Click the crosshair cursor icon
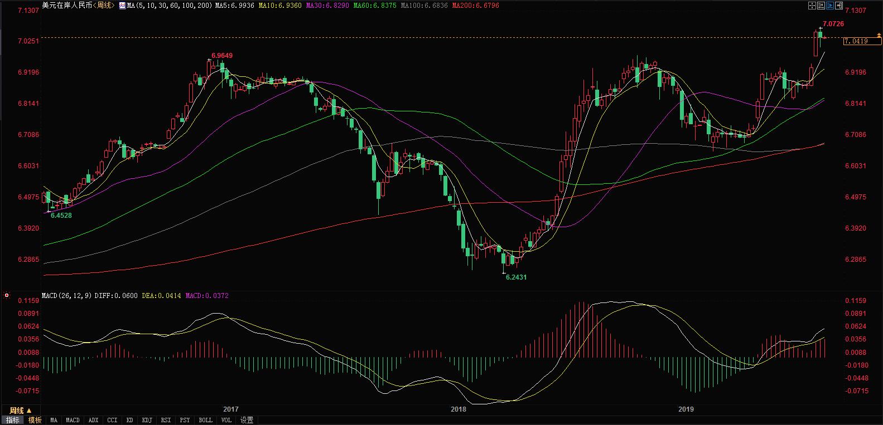The height and width of the screenshot is (425, 883). coord(812,6)
